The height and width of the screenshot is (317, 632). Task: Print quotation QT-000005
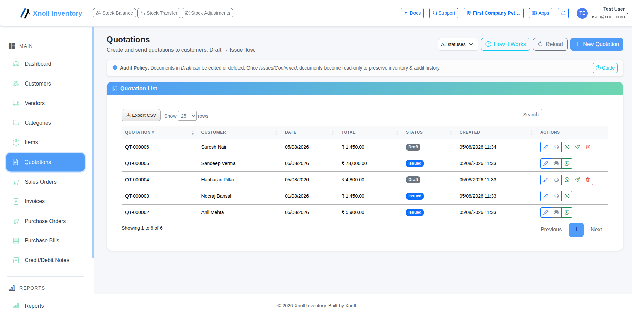coord(556,163)
